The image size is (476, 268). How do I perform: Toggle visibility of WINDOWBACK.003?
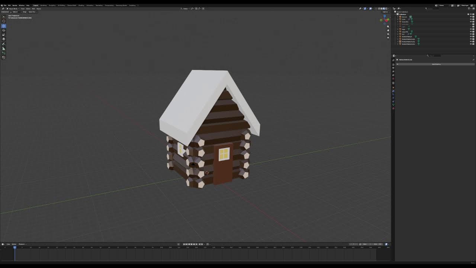click(471, 44)
